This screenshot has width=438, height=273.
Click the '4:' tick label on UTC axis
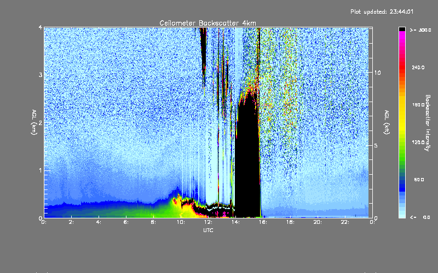(99, 222)
